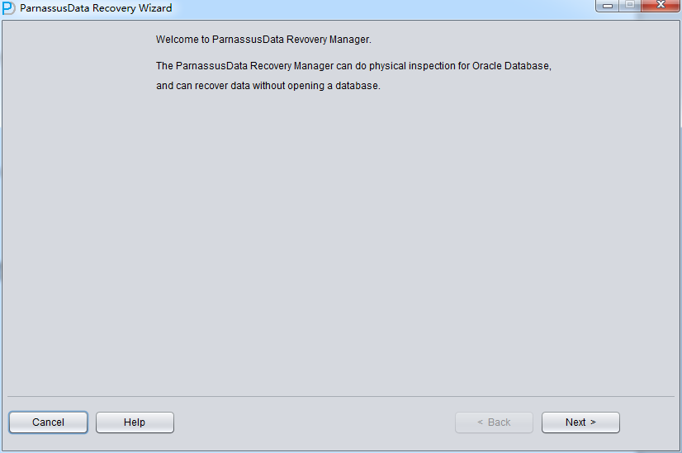Viewport: 682px width, 453px height.
Task: Minimize the Recovery Wizard window
Action: click(608, 7)
